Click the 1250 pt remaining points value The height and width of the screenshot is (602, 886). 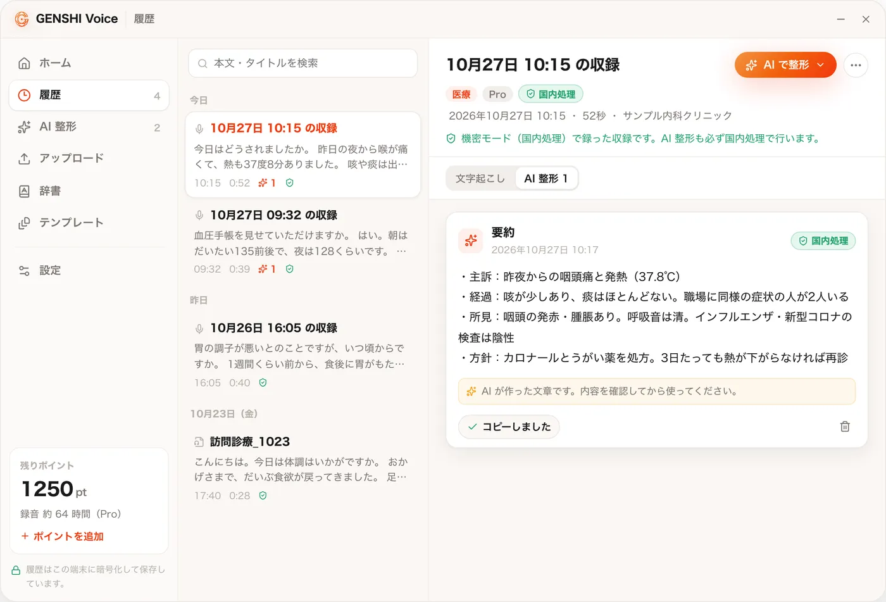click(54, 489)
